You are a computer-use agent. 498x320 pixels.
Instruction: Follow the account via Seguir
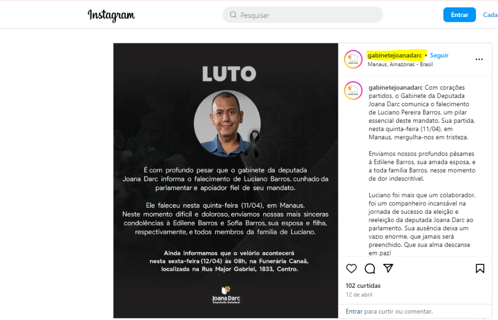pyautogui.click(x=439, y=56)
